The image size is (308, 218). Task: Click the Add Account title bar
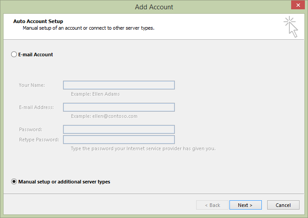pyautogui.click(x=154, y=7)
